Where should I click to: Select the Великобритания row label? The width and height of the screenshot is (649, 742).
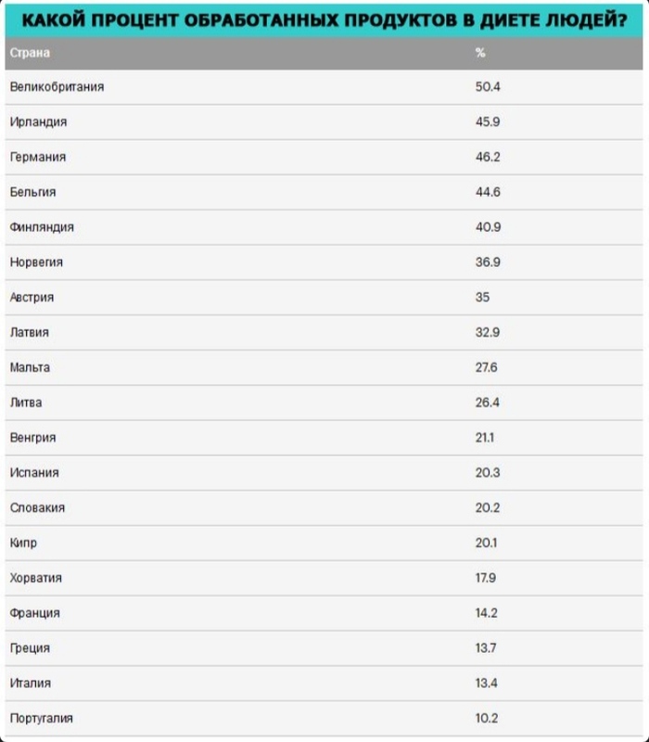click(57, 87)
